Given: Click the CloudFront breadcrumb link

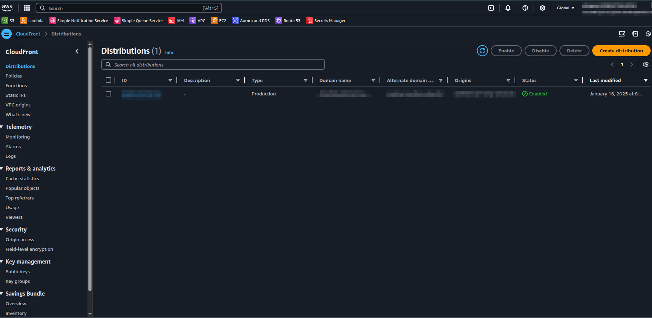Looking at the screenshot, I should 28,34.
